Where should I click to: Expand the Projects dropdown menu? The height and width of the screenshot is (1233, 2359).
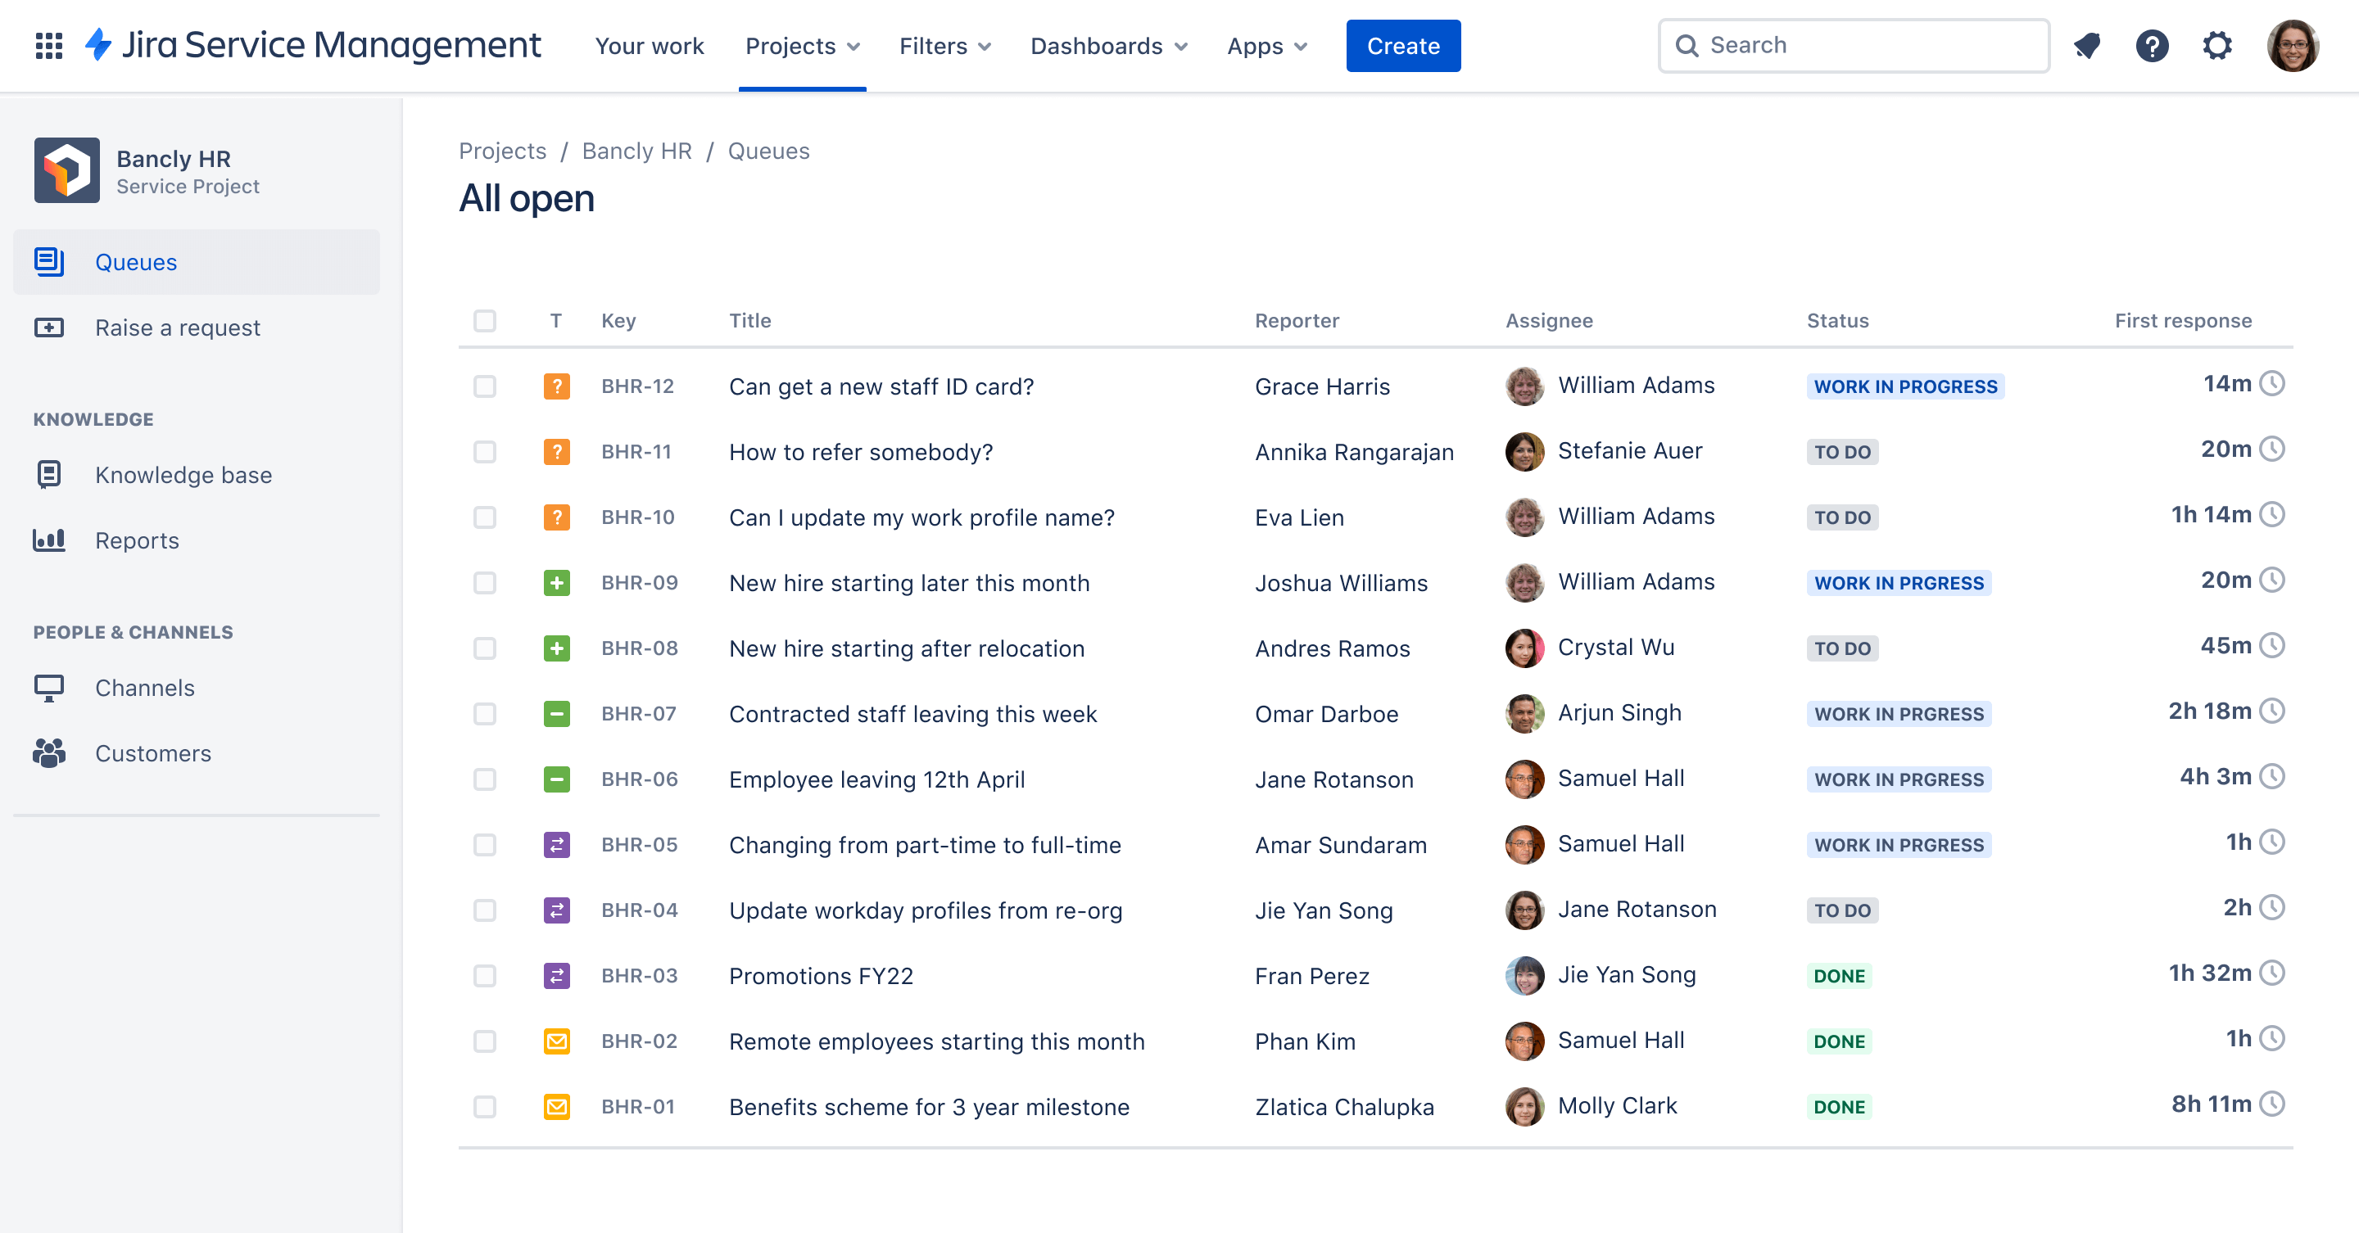click(802, 45)
